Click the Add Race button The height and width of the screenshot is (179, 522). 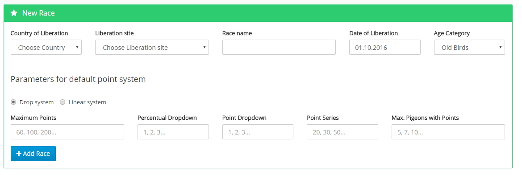coord(33,154)
